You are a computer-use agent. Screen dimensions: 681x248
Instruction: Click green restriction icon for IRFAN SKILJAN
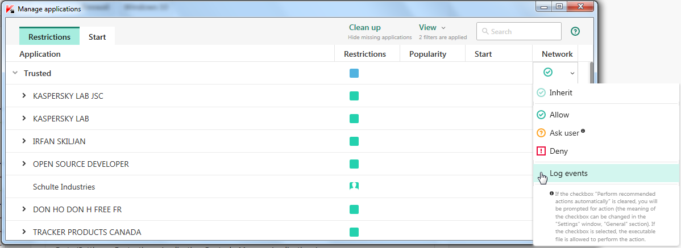pos(354,141)
